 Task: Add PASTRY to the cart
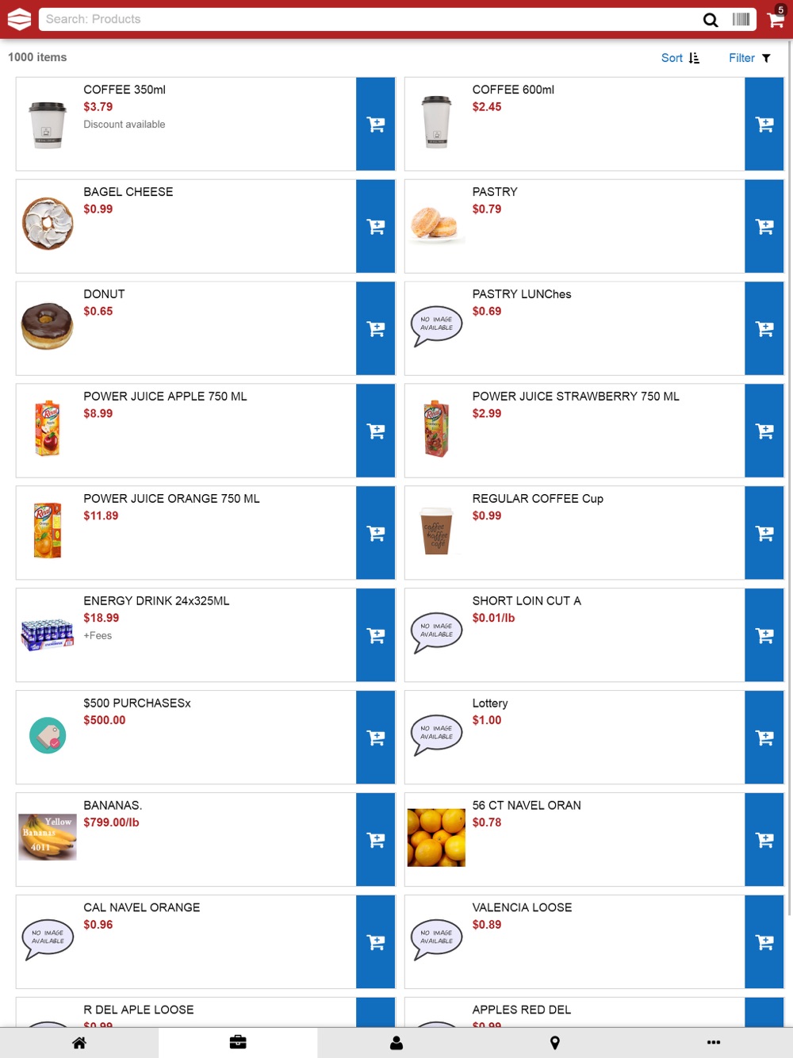[764, 227]
